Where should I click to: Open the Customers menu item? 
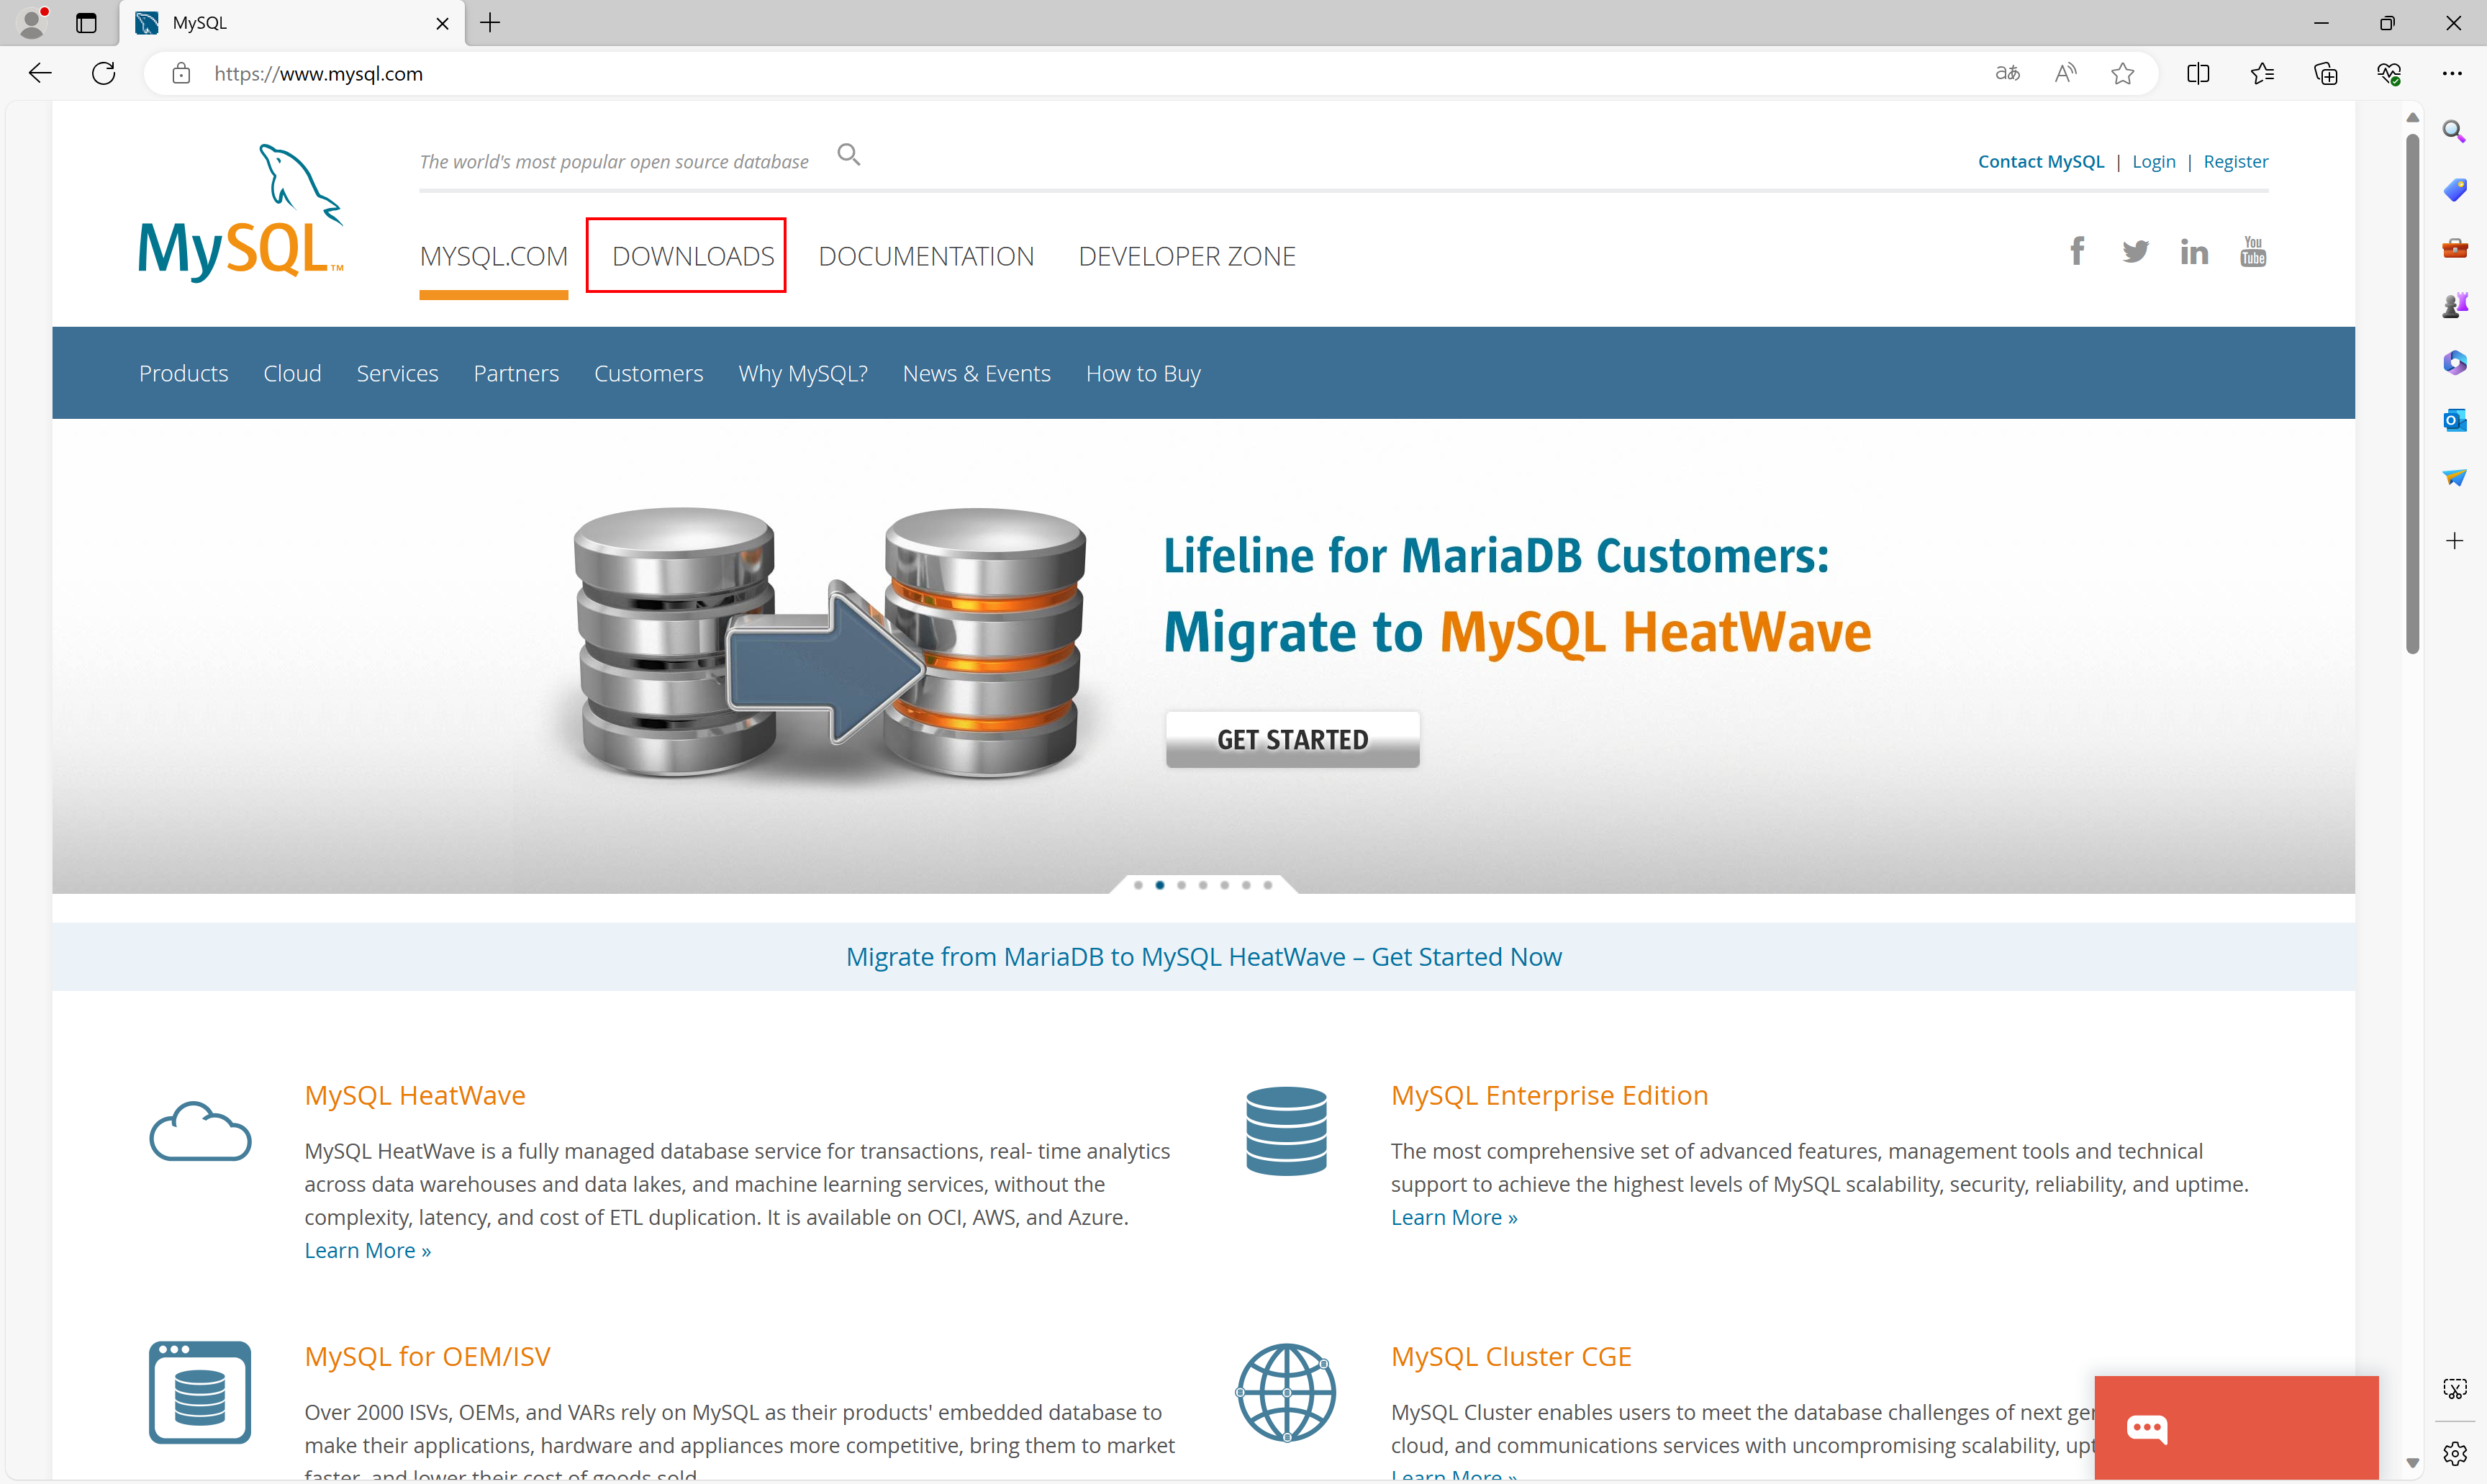tap(649, 373)
